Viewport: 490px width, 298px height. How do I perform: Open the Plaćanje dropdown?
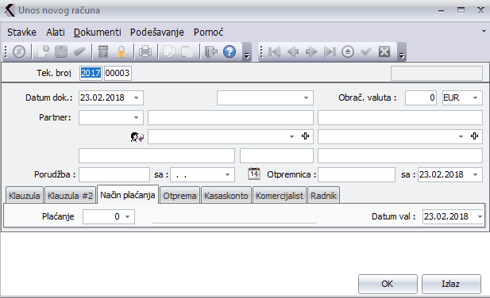(x=128, y=216)
